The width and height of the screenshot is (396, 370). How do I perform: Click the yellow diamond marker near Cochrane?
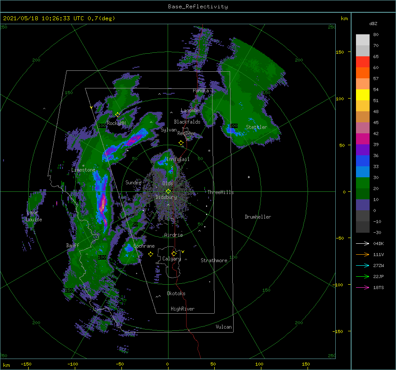(150, 254)
